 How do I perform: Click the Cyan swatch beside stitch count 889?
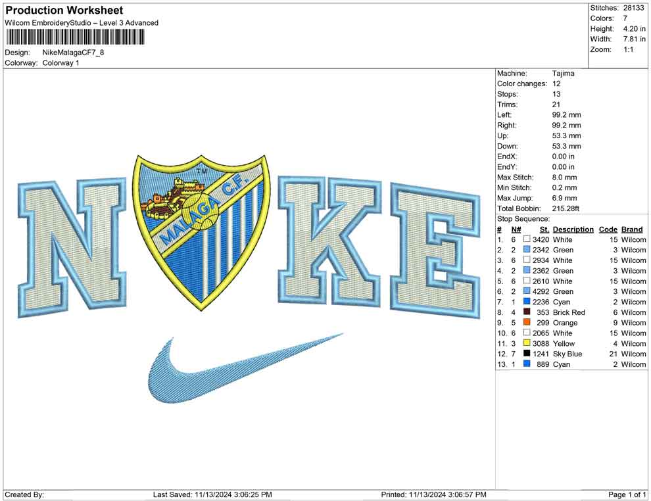pos(527,364)
